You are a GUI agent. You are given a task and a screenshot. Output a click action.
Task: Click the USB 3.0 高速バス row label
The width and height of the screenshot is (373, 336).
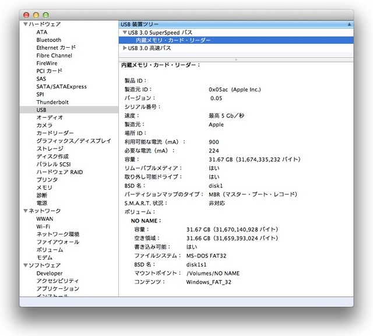pyautogui.click(x=149, y=48)
